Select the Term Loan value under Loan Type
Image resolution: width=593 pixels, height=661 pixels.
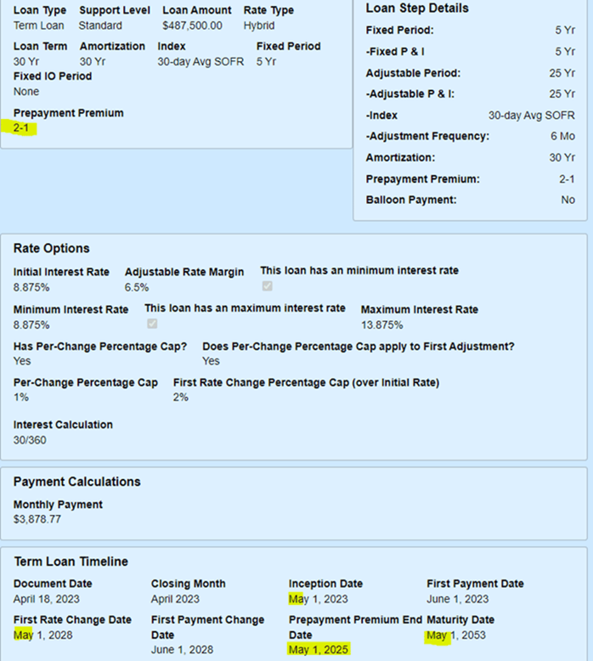pyautogui.click(x=39, y=26)
